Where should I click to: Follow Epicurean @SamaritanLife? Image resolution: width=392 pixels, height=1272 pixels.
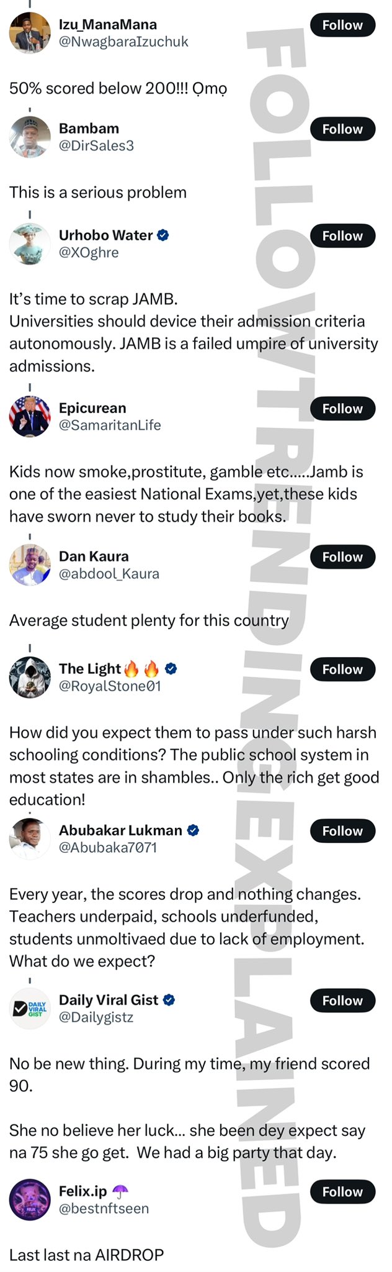click(342, 409)
